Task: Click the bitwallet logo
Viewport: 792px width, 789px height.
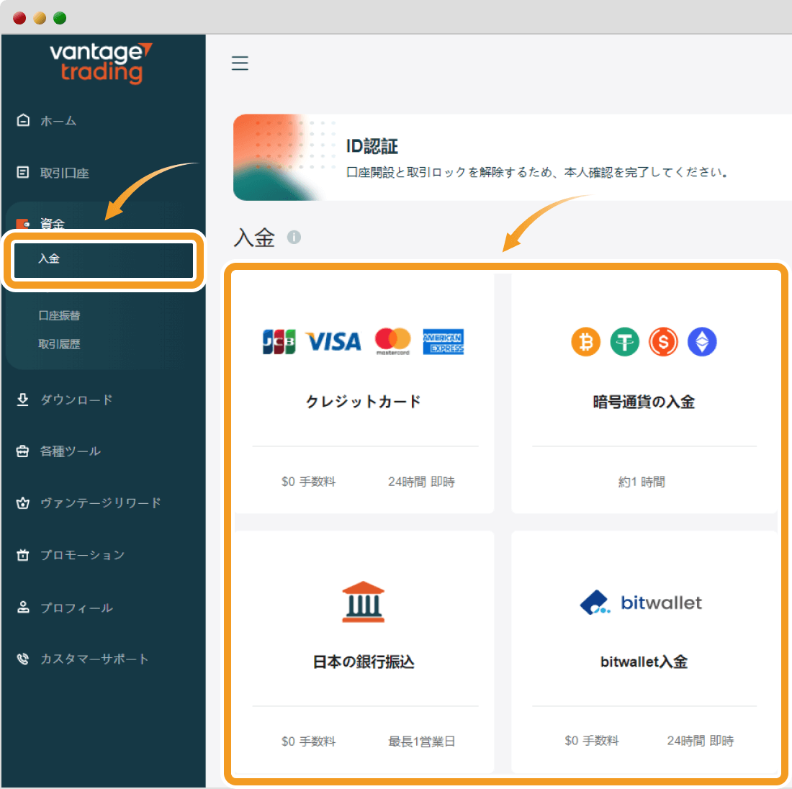Action: (x=641, y=602)
